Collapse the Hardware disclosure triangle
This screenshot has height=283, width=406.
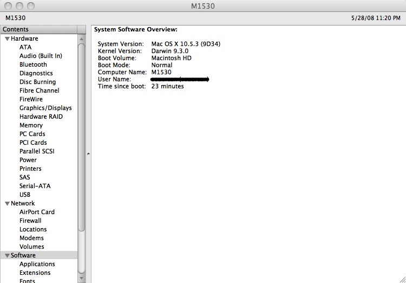(8, 39)
